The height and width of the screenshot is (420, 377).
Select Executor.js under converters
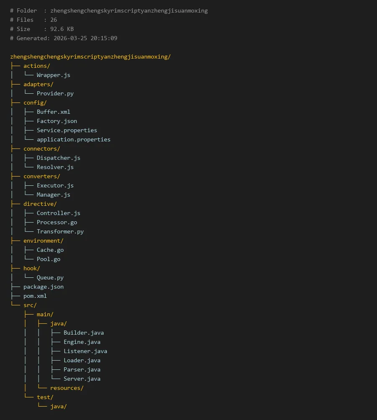pos(55,185)
